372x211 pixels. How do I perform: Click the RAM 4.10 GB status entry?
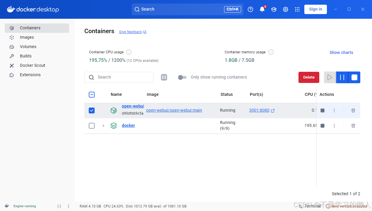point(91,206)
